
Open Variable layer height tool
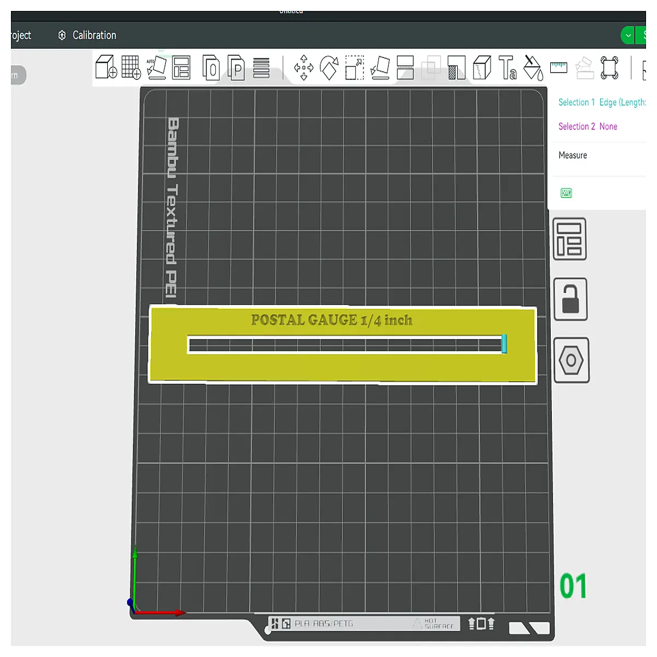point(261,68)
